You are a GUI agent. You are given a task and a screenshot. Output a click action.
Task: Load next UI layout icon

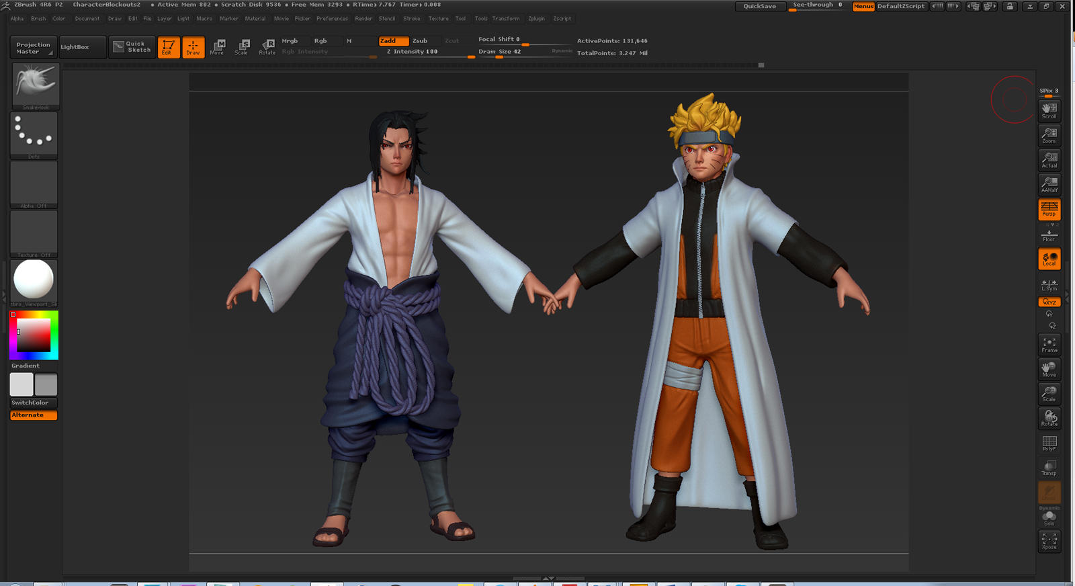coord(990,6)
